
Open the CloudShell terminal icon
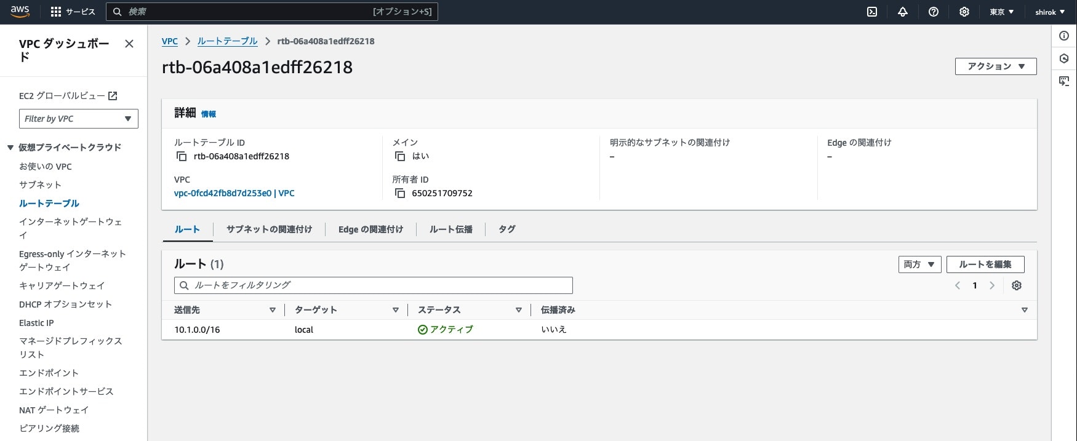point(872,12)
